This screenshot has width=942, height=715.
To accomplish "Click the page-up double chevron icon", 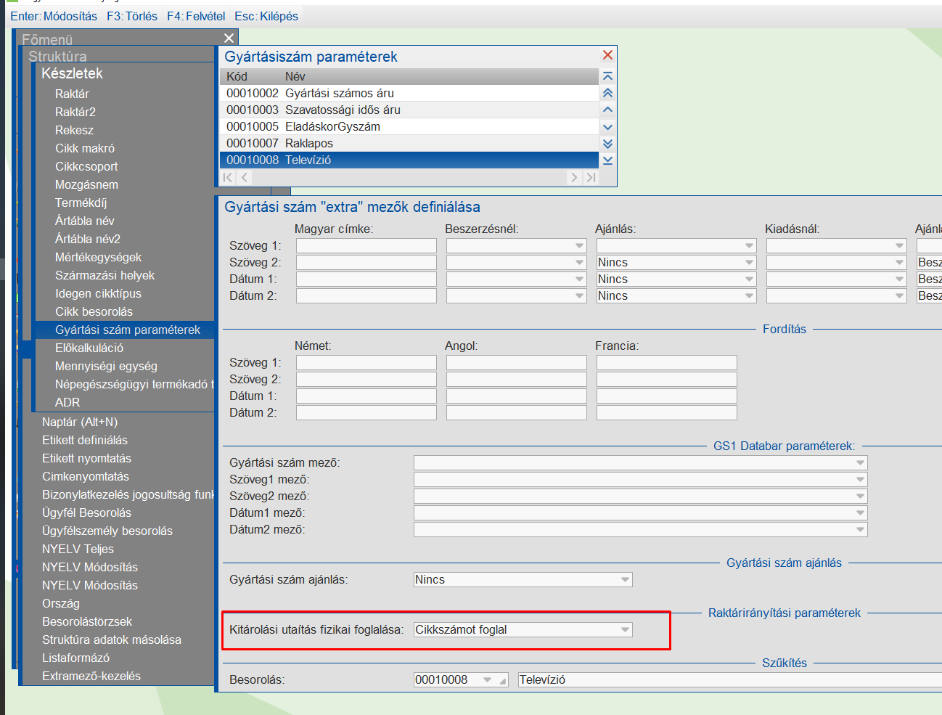I will tap(607, 93).
